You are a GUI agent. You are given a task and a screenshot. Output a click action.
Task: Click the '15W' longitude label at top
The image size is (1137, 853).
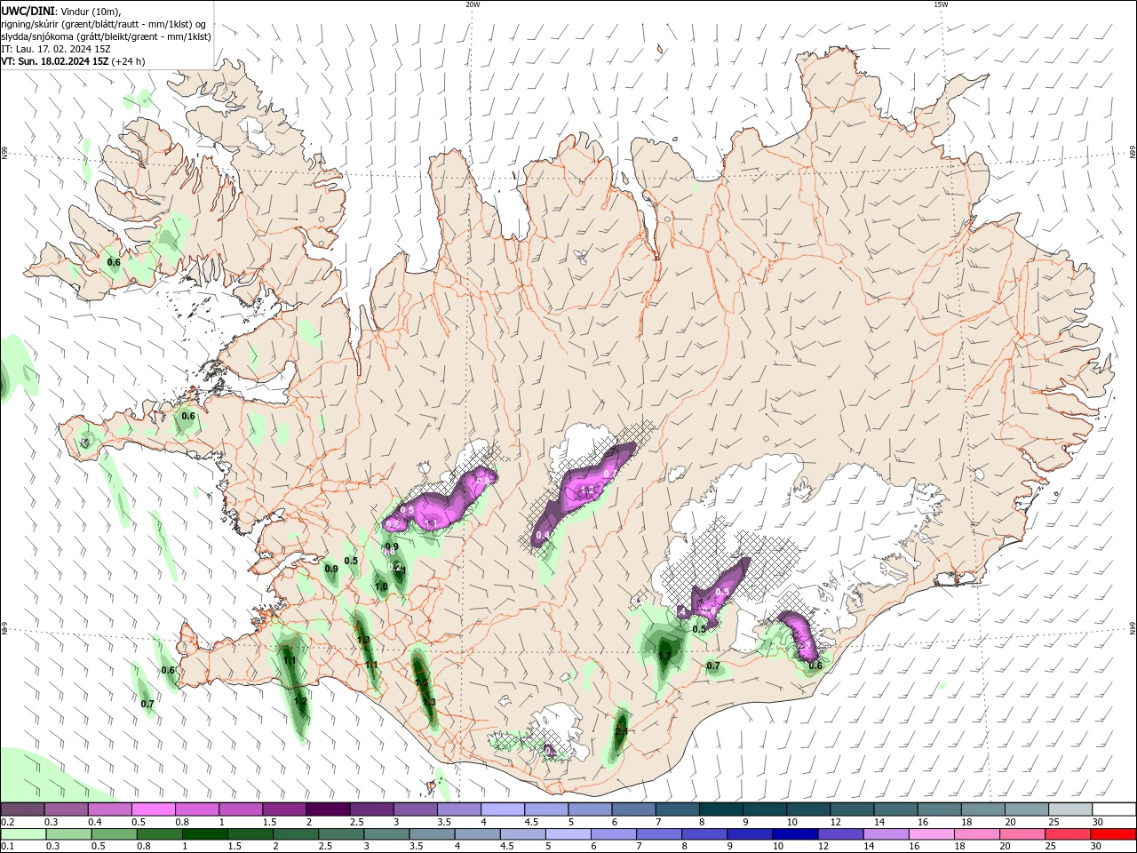[x=941, y=4]
